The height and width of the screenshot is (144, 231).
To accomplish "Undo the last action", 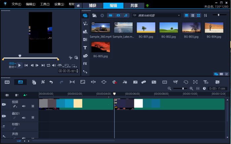I will pyautogui.click(x=51, y=82).
